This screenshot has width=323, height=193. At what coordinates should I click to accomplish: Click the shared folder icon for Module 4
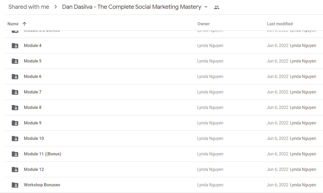point(15,46)
